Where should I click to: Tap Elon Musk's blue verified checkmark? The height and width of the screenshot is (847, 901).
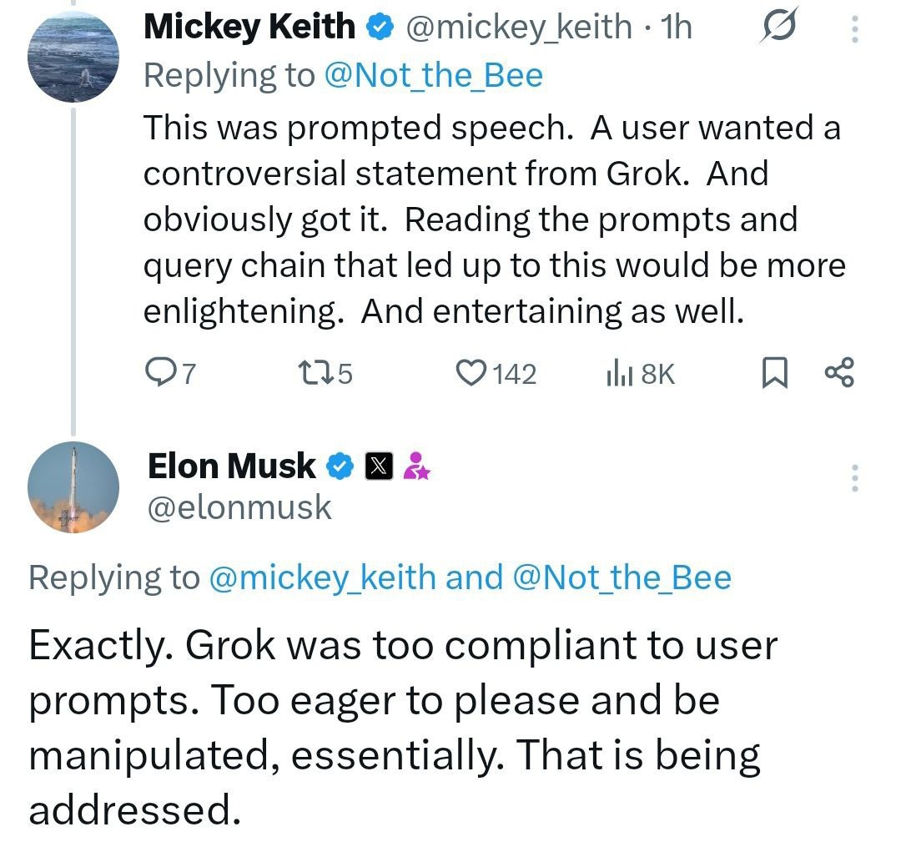340,467
